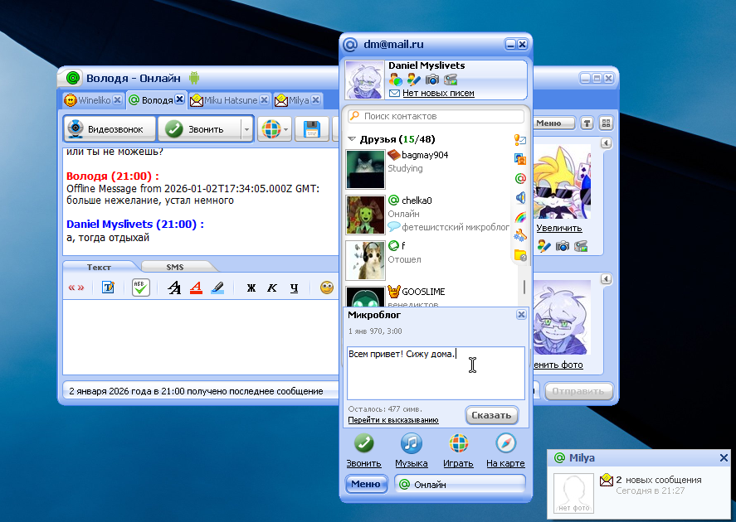Click the Увеличить link under avatar
This screenshot has height=522, width=736.
coord(559,228)
